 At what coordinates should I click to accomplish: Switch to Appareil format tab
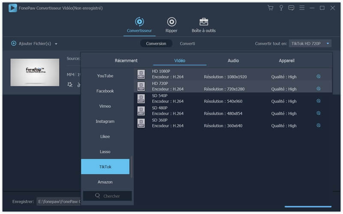286,60
